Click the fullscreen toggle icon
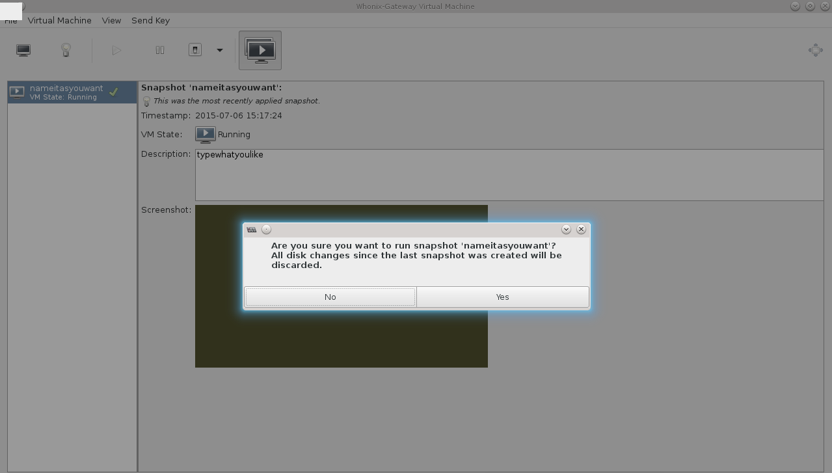 [815, 50]
